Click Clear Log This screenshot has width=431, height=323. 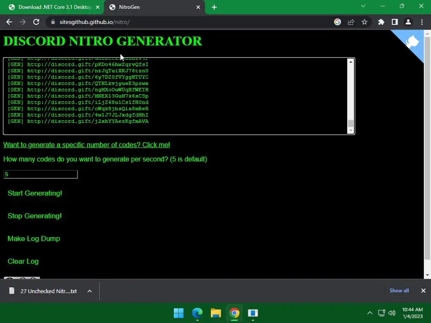[x=23, y=261]
